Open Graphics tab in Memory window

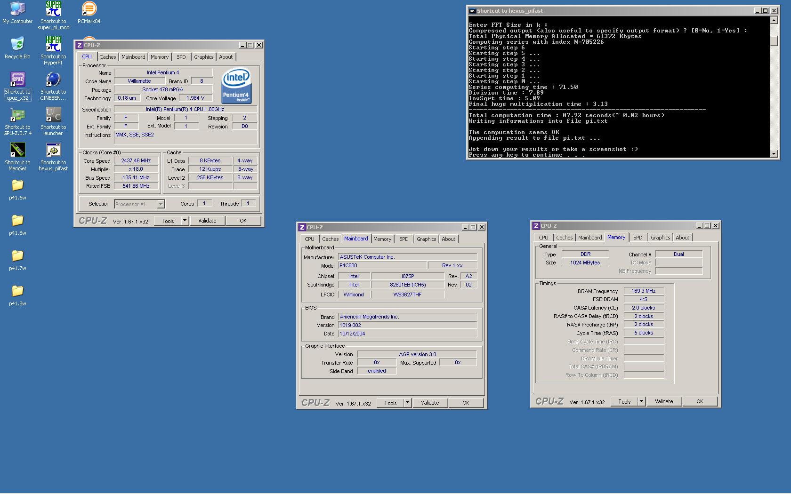[x=661, y=238]
